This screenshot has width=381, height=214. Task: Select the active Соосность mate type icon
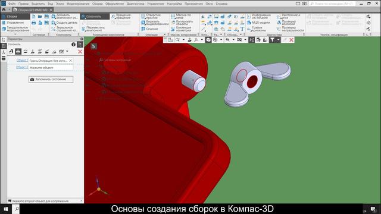[x=18, y=52]
